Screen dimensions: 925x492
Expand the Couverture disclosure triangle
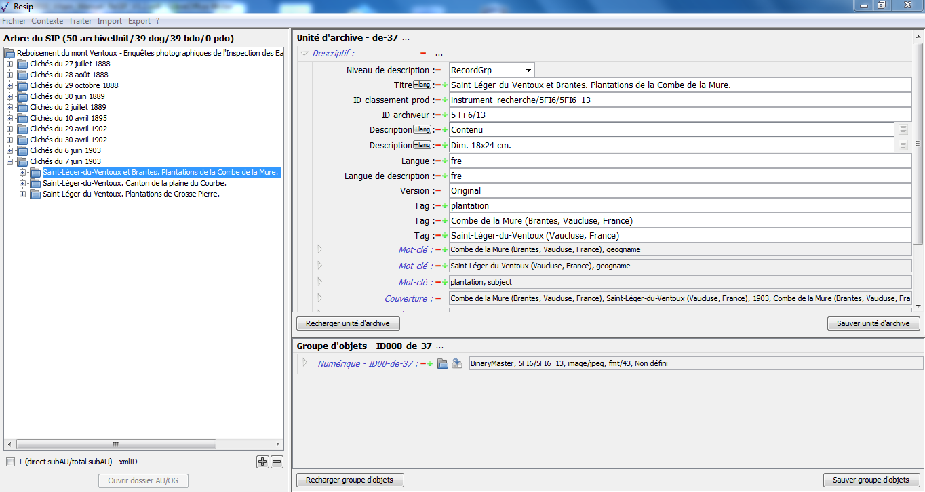coord(320,298)
